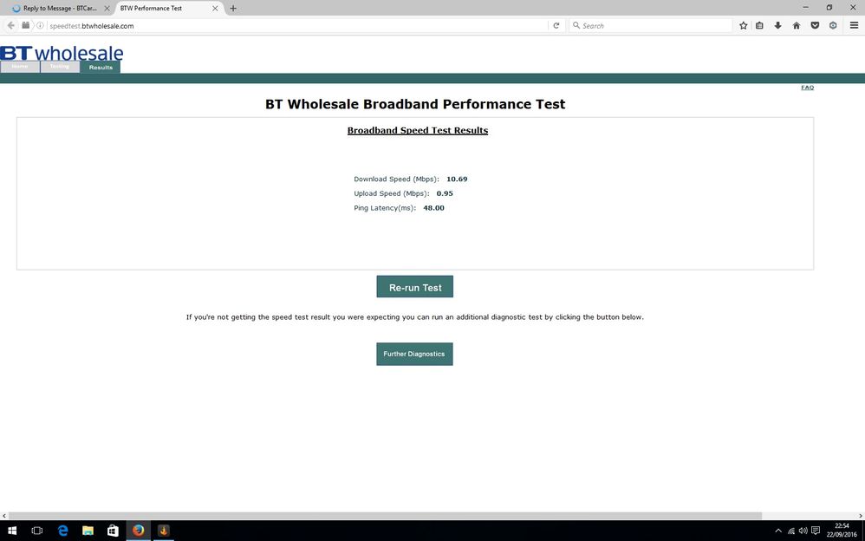
Task: Open the bookmarks list icon
Action: point(759,25)
